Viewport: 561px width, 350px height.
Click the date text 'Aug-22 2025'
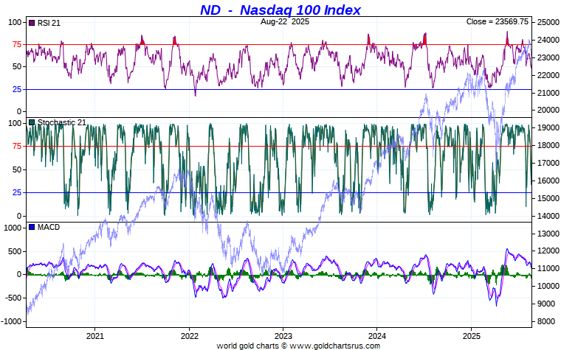(285, 21)
